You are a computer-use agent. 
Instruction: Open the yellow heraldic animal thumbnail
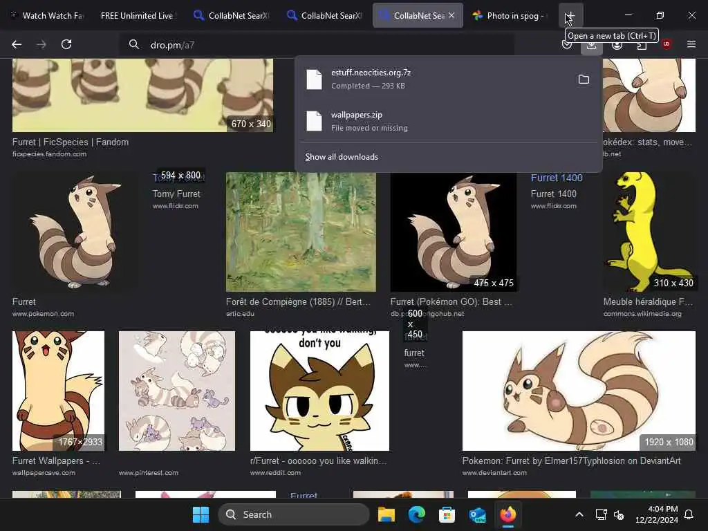pos(649,232)
